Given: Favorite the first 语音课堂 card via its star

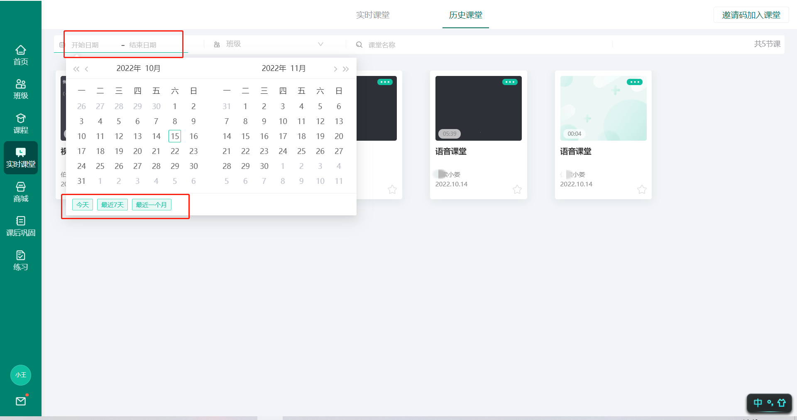Looking at the screenshot, I should (x=517, y=190).
